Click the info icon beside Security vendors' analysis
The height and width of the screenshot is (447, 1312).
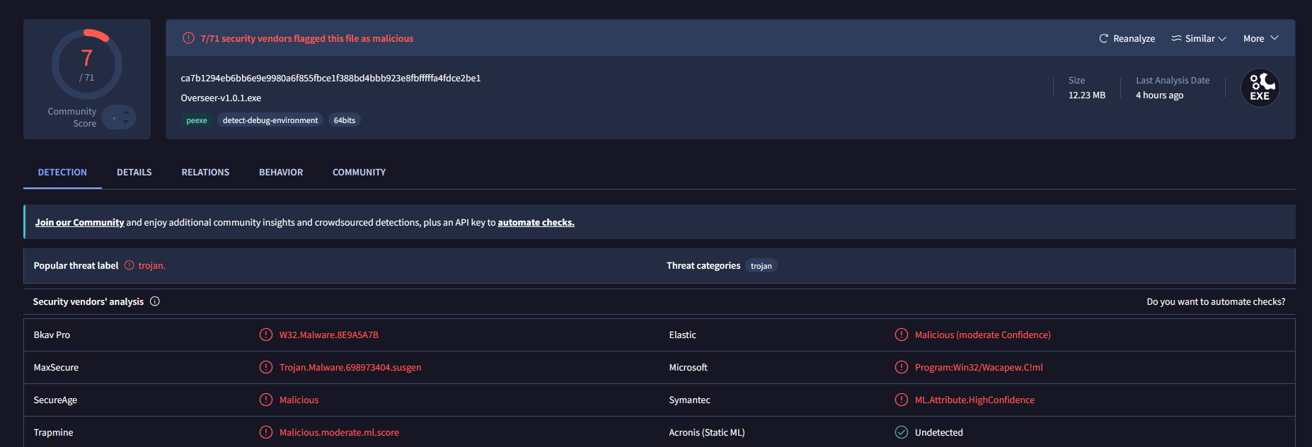pyautogui.click(x=155, y=301)
